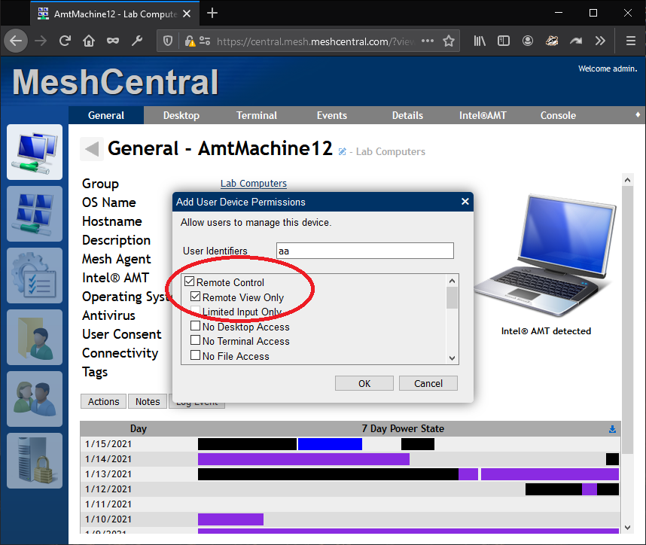Switch to Details tab
The image size is (646, 545).
pos(407,115)
